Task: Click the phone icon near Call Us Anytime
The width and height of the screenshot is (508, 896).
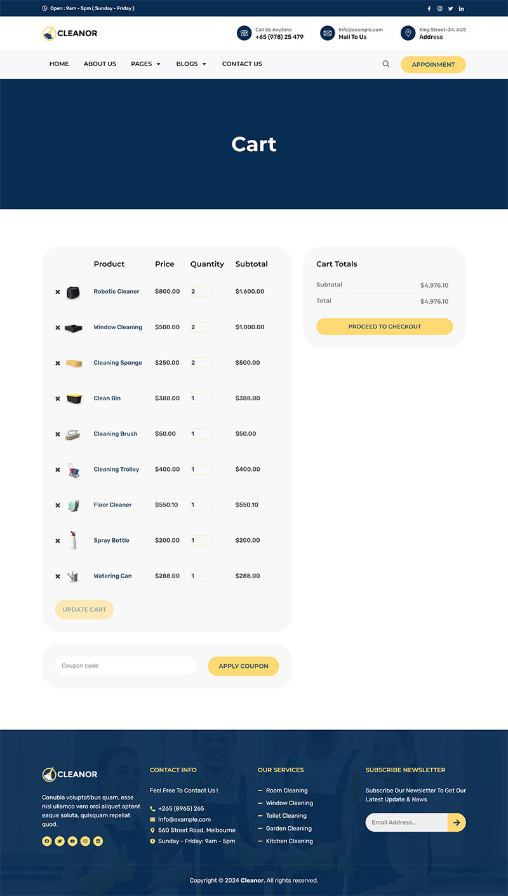Action: click(244, 33)
